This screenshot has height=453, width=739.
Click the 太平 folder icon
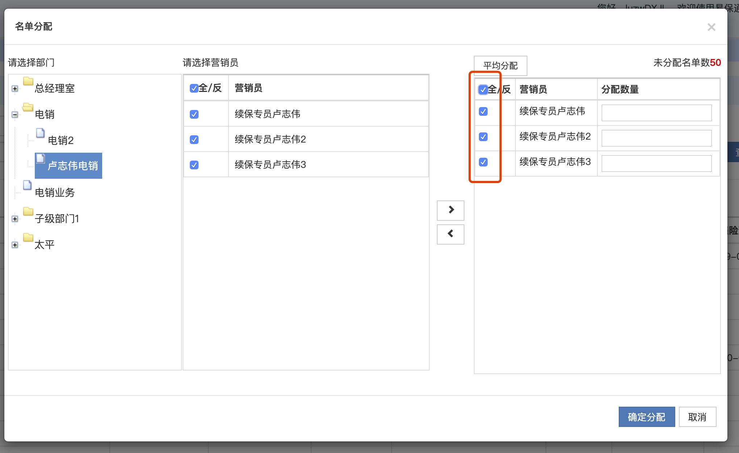click(x=28, y=238)
